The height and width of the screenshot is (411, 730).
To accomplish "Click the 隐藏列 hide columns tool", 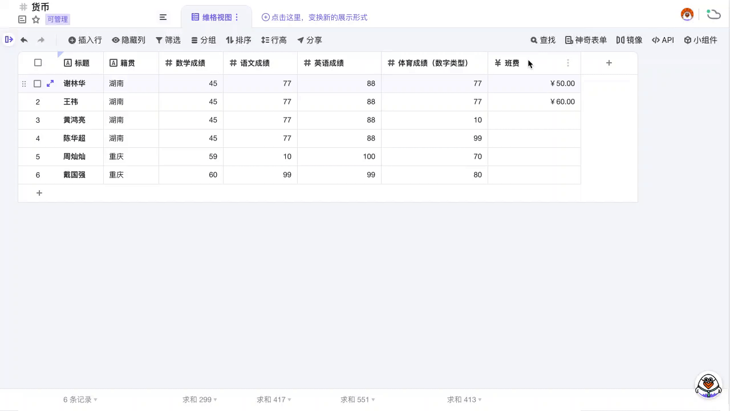I will (128, 40).
